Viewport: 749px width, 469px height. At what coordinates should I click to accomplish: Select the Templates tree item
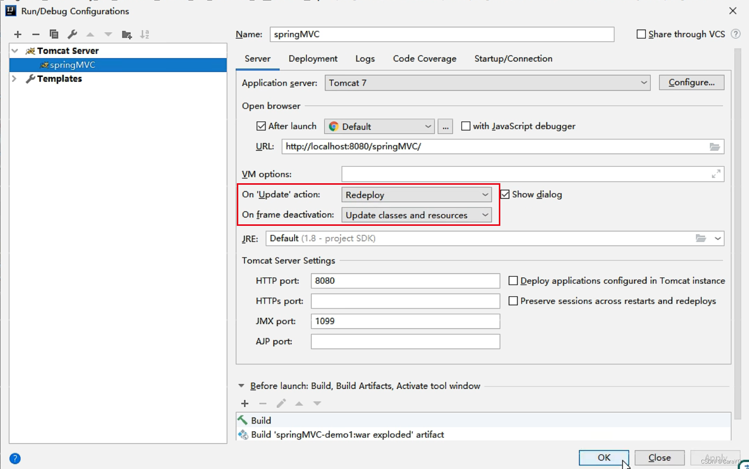click(x=59, y=79)
